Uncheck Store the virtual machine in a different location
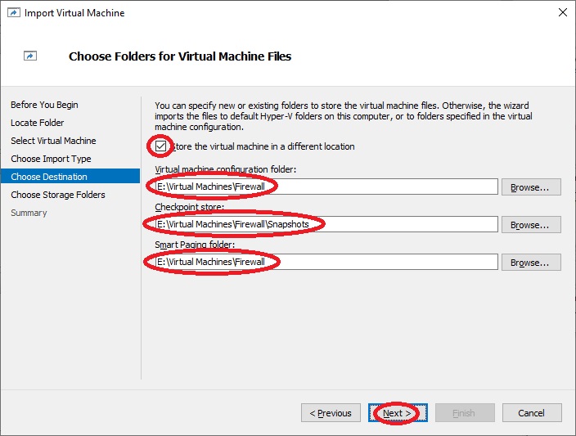This screenshot has width=576, height=436. point(160,146)
